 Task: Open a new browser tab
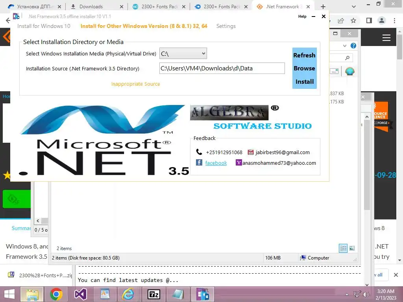coord(323,7)
